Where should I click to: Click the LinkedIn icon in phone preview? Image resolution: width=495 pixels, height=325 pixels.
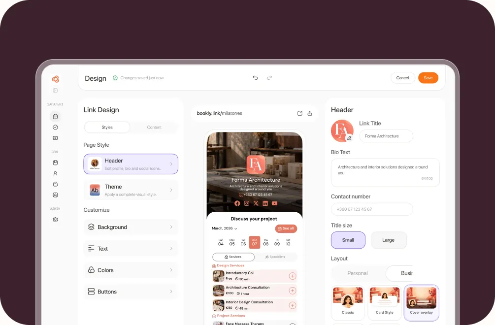(265, 203)
